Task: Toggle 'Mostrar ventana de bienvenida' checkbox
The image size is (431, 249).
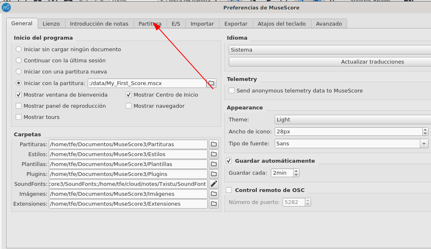Action: click(x=19, y=95)
